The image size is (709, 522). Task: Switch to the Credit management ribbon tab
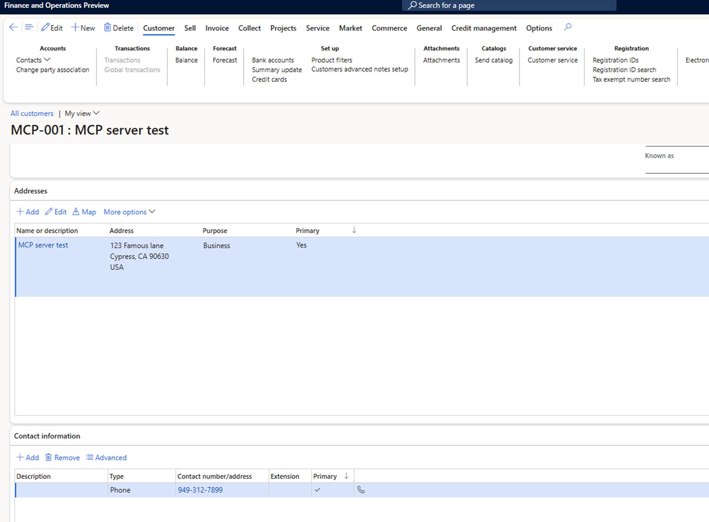point(484,28)
